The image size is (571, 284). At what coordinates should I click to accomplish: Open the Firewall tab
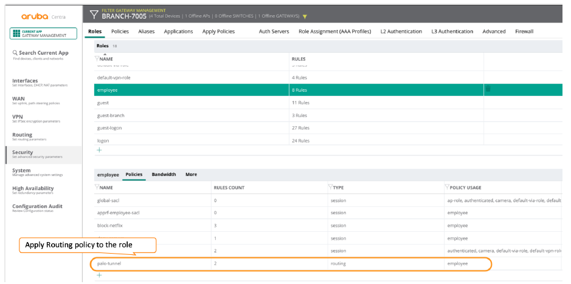(524, 32)
